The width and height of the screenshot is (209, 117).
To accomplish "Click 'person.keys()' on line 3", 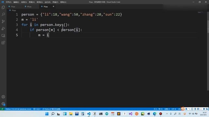I will (x=54, y=25).
